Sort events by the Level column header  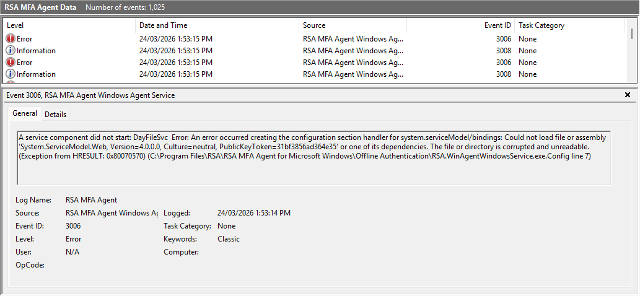(x=69, y=25)
